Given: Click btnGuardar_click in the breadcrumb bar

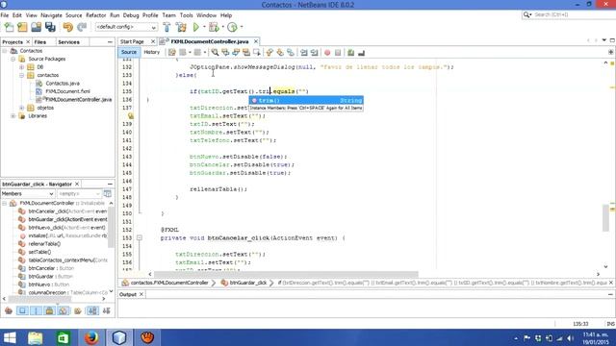Looking at the screenshot, I should click(248, 283).
